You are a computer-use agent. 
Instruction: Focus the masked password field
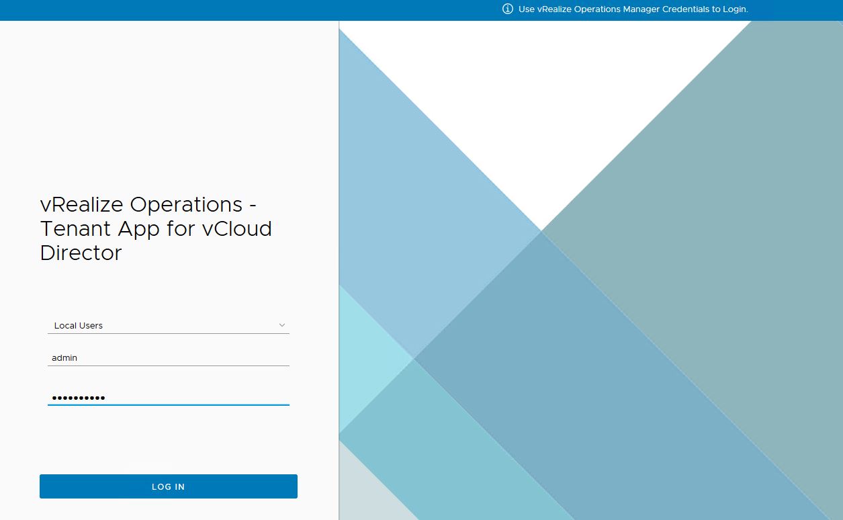pyautogui.click(x=169, y=398)
